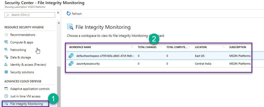264x107 pixels.
Task: Open the azure4yousecurity workspace
Action: coord(88,64)
